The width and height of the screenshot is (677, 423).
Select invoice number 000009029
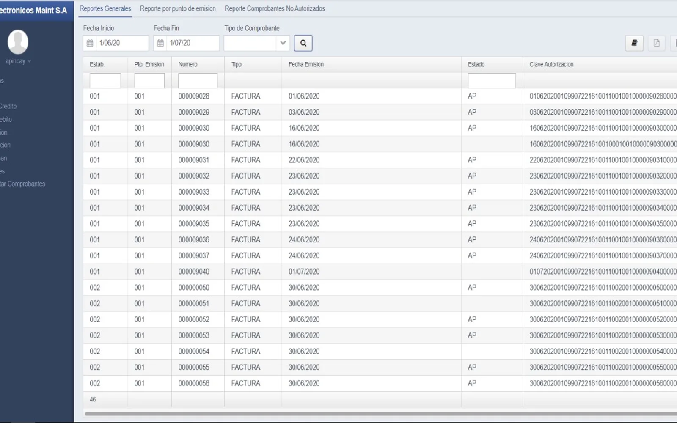point(194,112)
